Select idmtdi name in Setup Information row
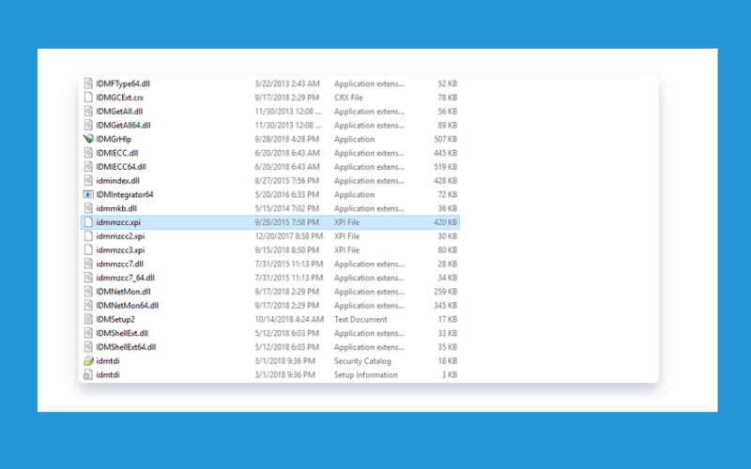Screen dimensions: 751x469 click(108, 375)
